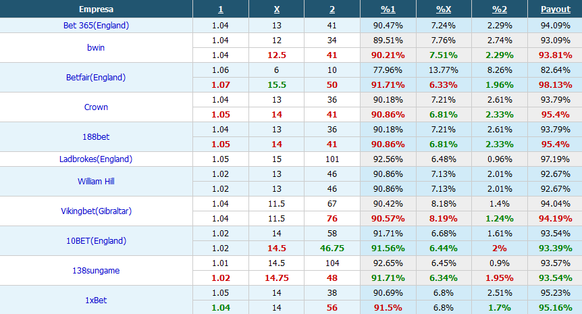Select Bet 365 payout value 94.09%

click(x=555, y=26)
